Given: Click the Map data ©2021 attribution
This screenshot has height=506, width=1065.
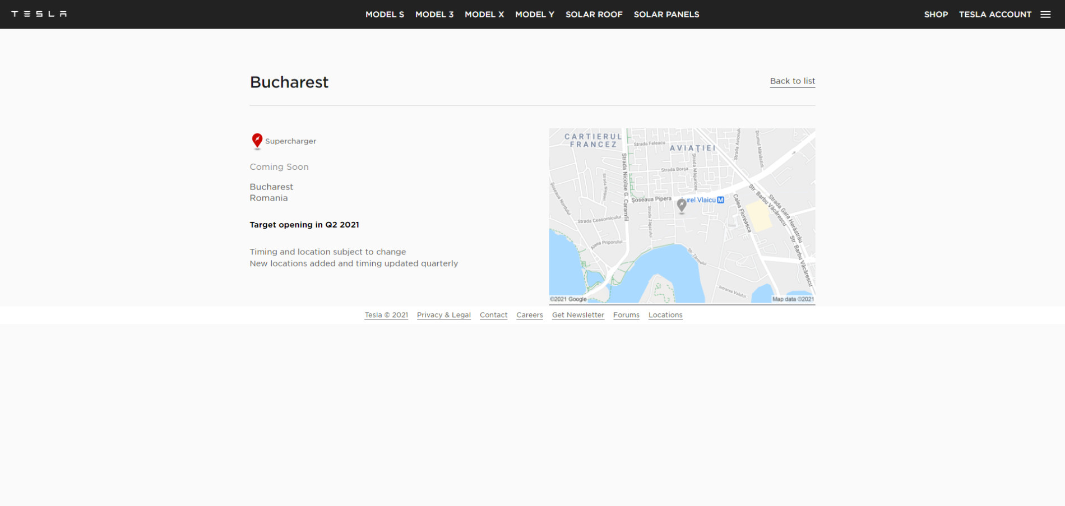Looking at the screenshot, I should 793,299.
